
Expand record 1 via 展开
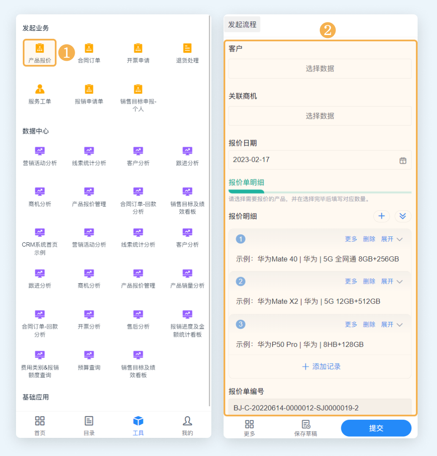click(x=391, y=239)
